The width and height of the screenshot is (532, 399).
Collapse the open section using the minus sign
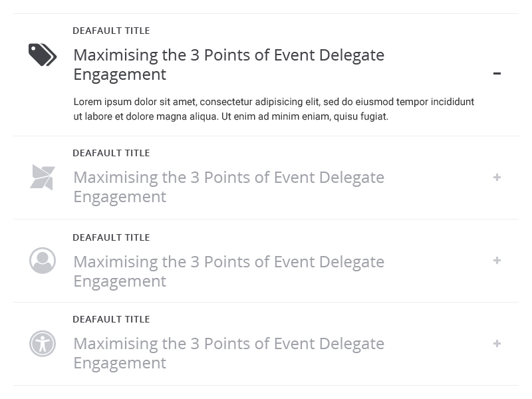pos(497,73)
